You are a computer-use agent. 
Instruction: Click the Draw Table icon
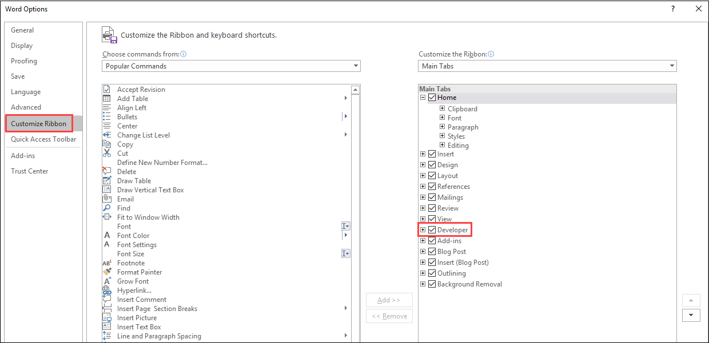(x=106, y=181)
